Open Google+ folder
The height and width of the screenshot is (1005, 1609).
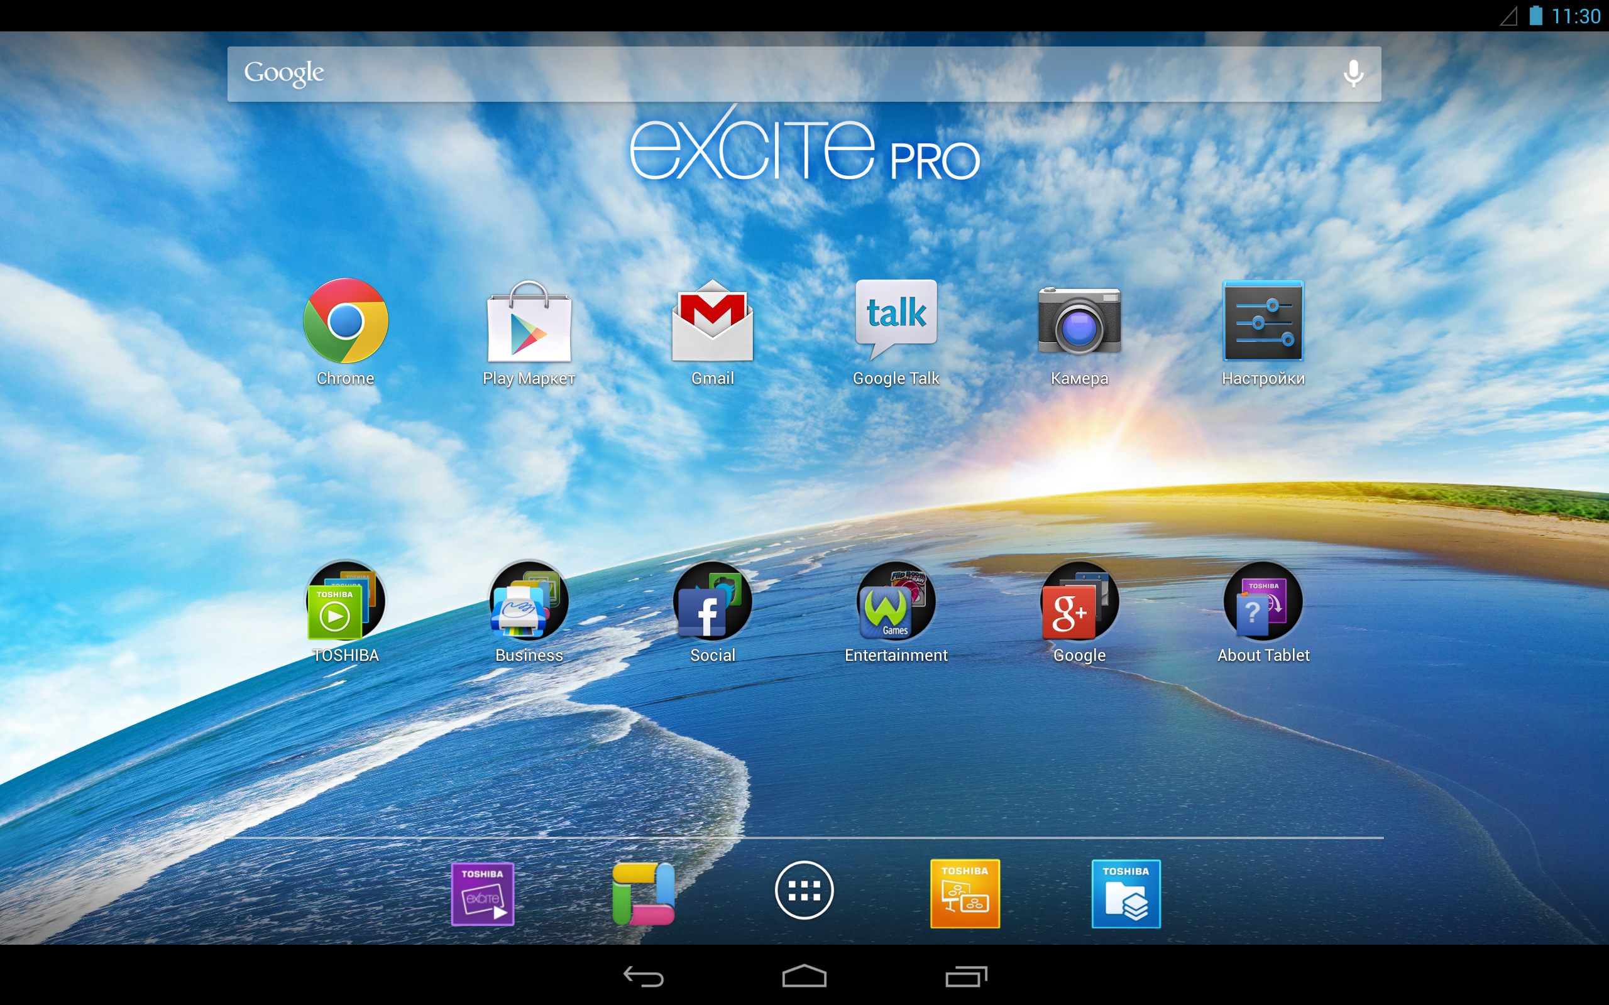[x=1077, y=614]
